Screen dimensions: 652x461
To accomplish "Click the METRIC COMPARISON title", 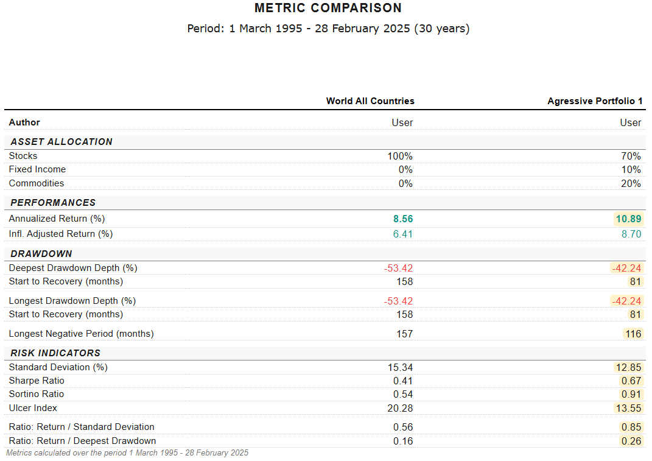I will tap(328, 9).
